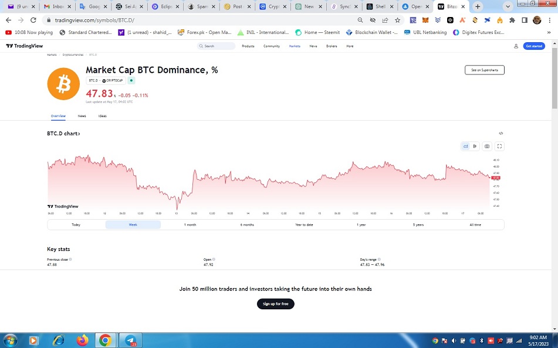Click the Get started button

[534, 46]
